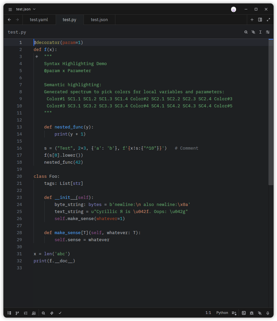Toggle the project panel in status bar
The height and width of the screenshot is (321, 277).
9,313
